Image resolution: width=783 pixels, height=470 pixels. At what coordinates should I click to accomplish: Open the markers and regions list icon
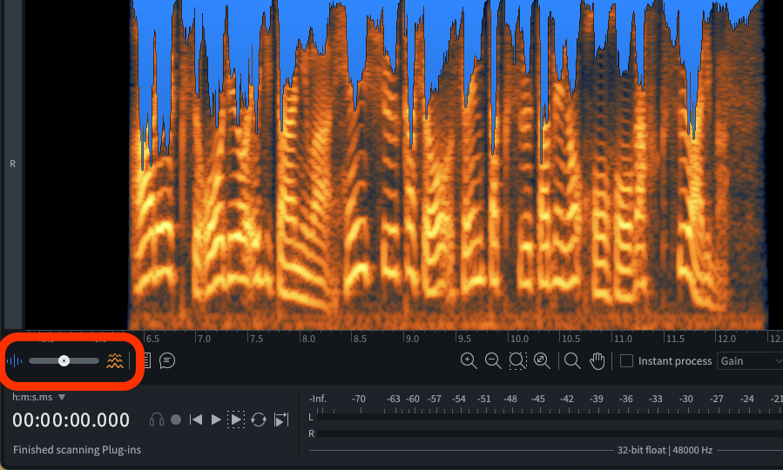click(x=145, y=360)
